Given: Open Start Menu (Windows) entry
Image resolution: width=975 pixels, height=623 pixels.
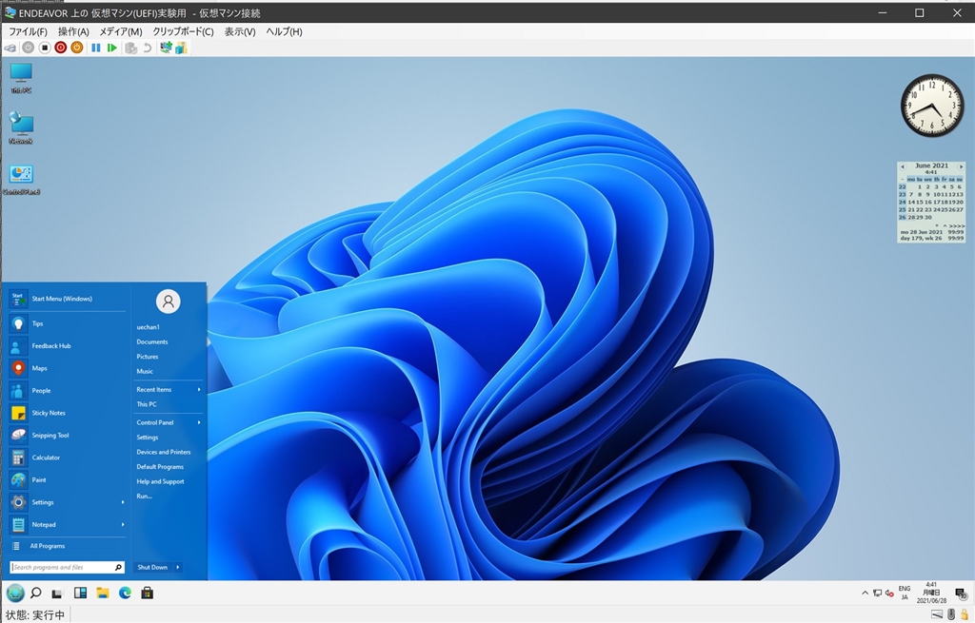Looking at the screenshot, I should pyautogui.click(x=68, y=299).
